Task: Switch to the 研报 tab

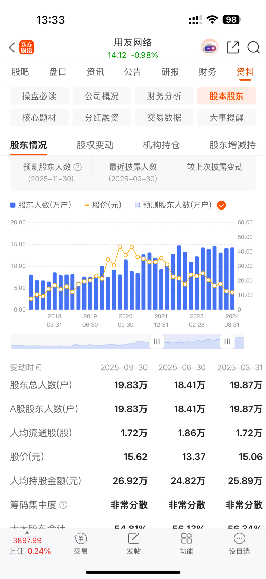Action: (x=170, y=72)
